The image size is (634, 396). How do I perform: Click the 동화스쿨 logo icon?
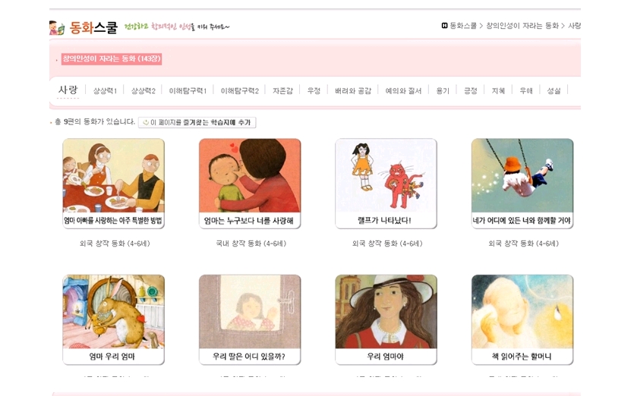57,27
